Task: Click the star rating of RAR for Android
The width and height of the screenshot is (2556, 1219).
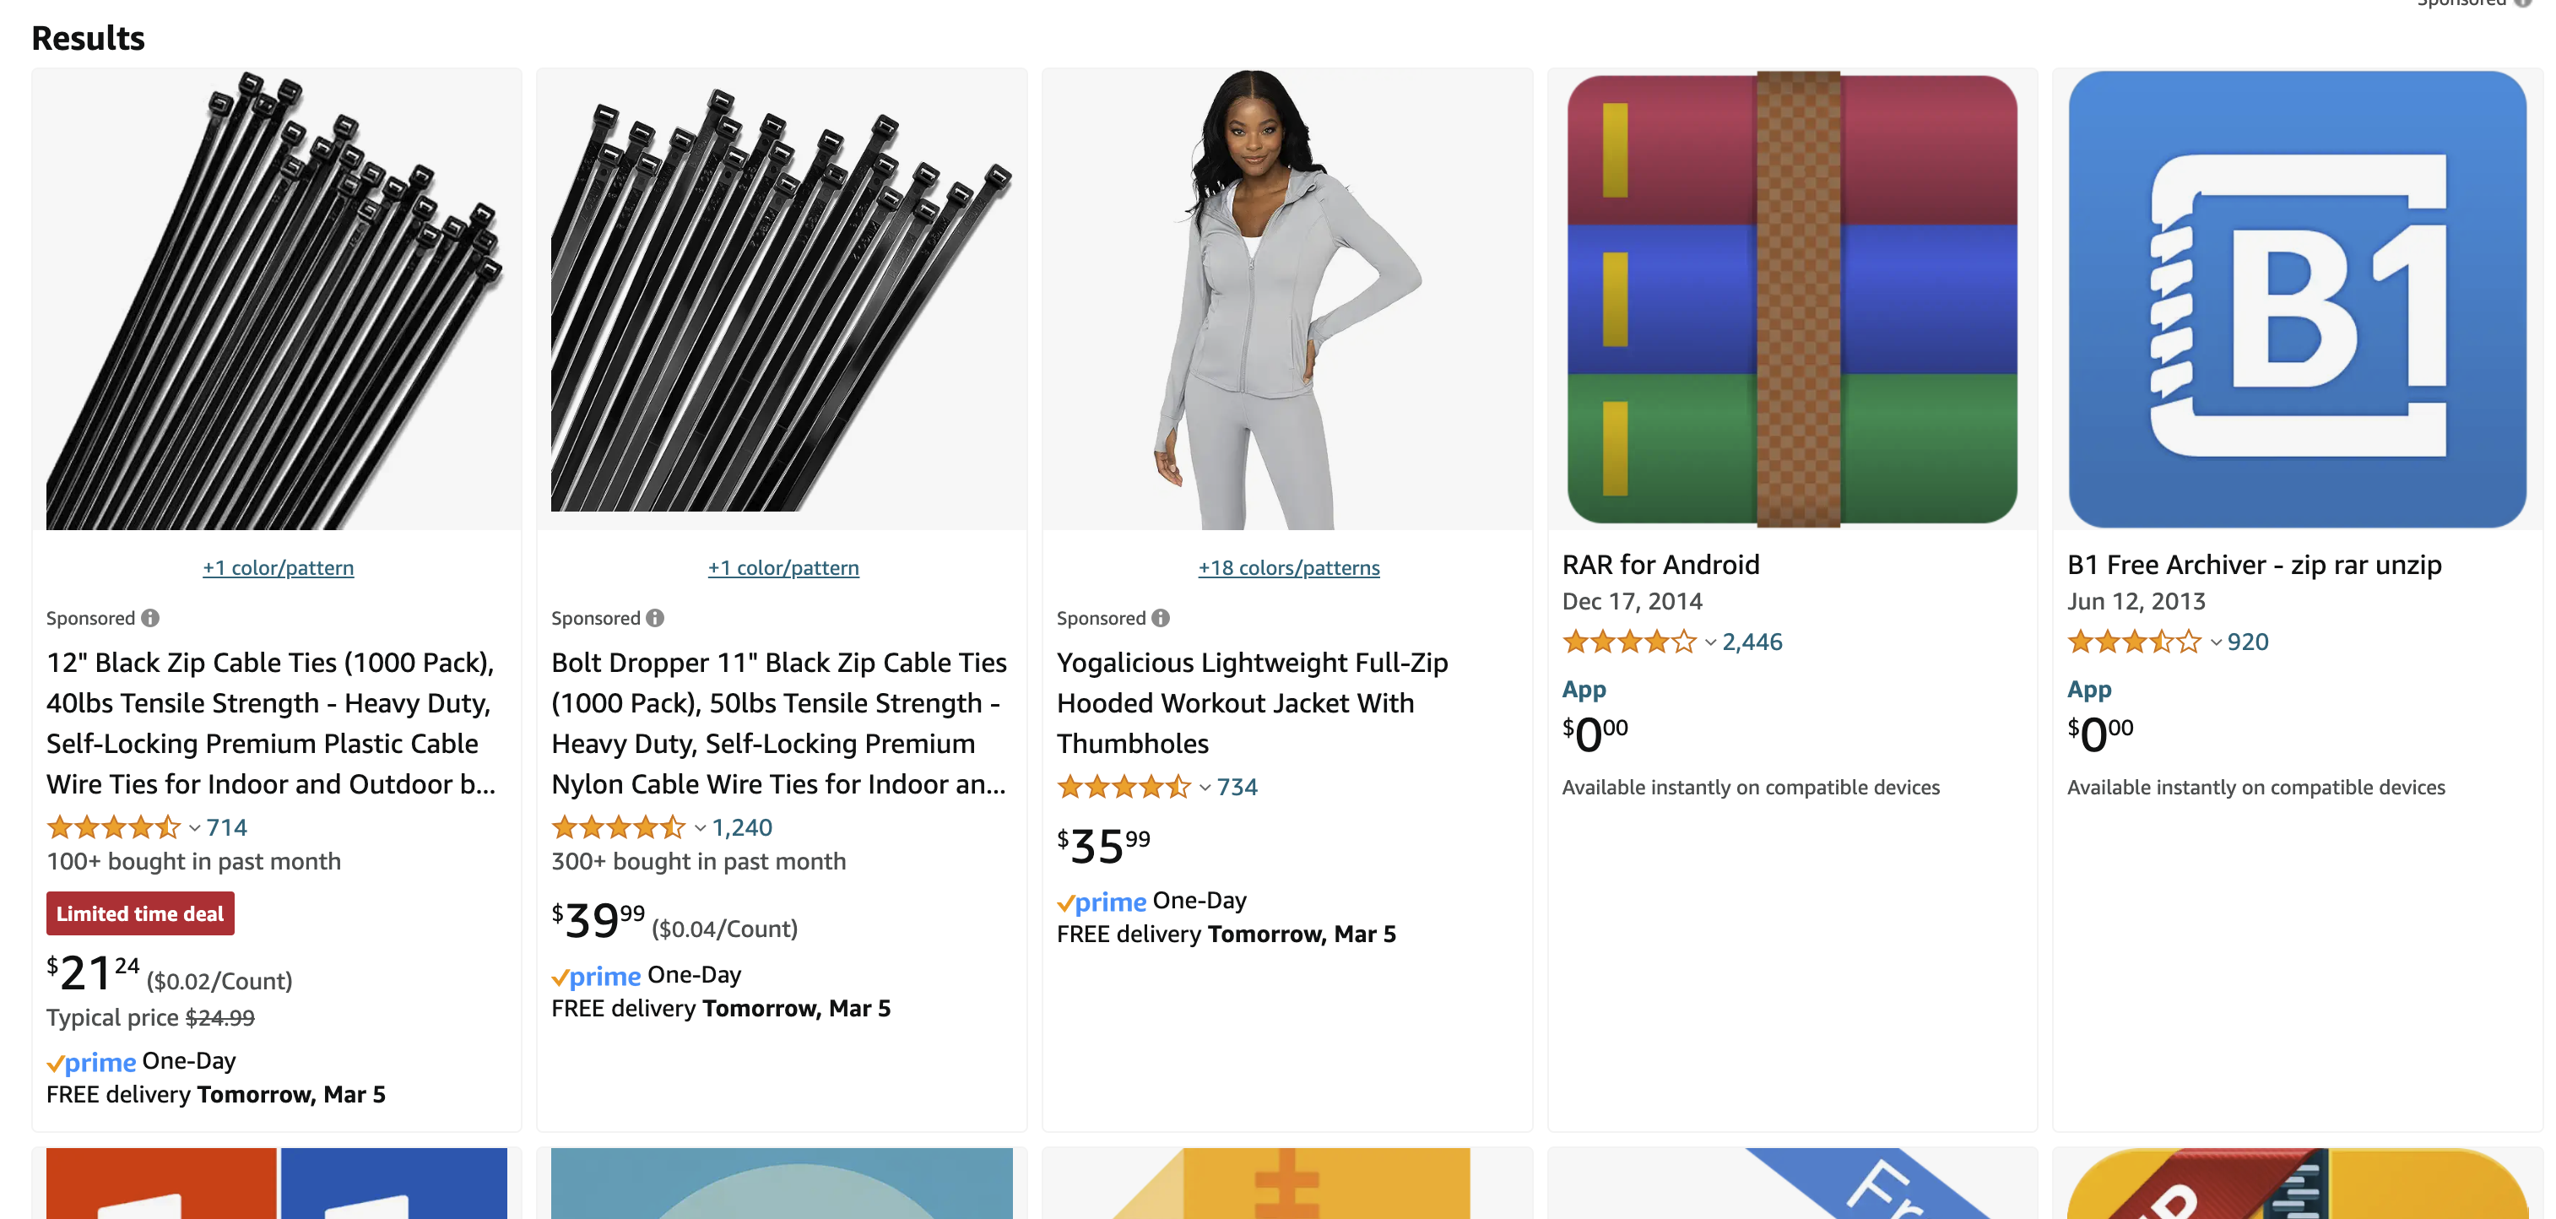Action: (1628, 642)
